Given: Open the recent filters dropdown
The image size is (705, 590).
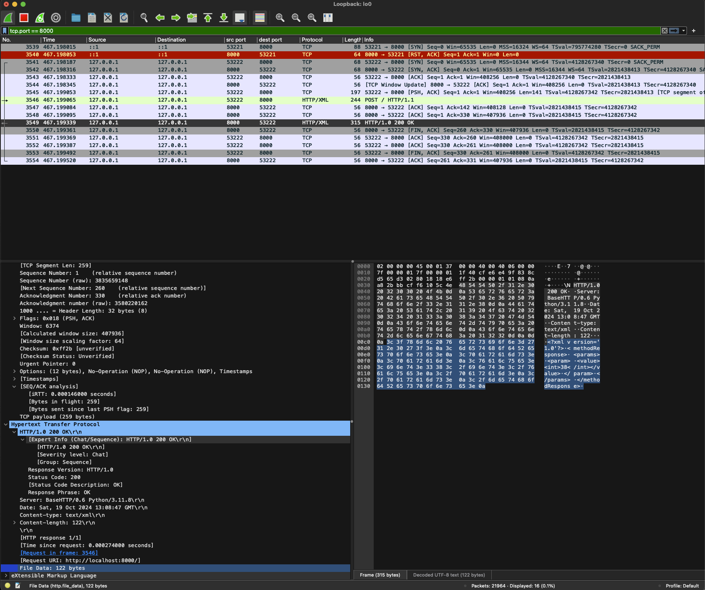Looking at the screenshot, I should pyautogui.click(x=684, y=31).
